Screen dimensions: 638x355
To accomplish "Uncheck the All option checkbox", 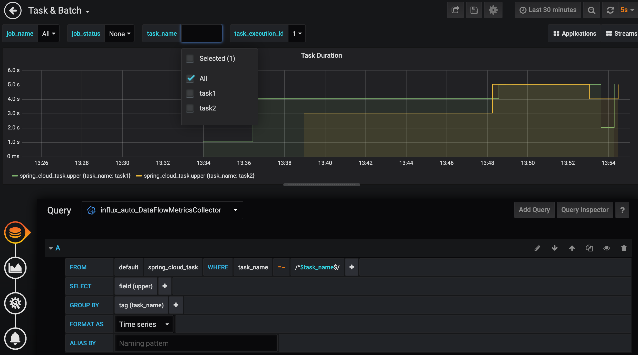I will coord(190,78).
